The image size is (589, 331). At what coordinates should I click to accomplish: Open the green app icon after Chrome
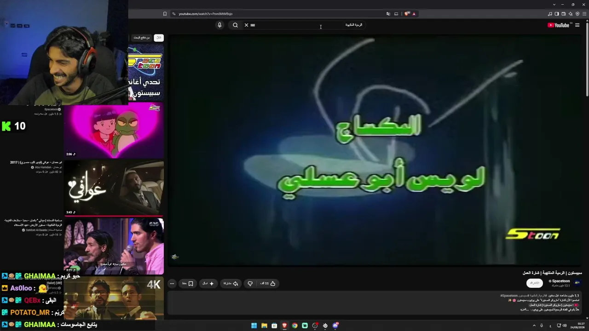[x=305, y=325]
